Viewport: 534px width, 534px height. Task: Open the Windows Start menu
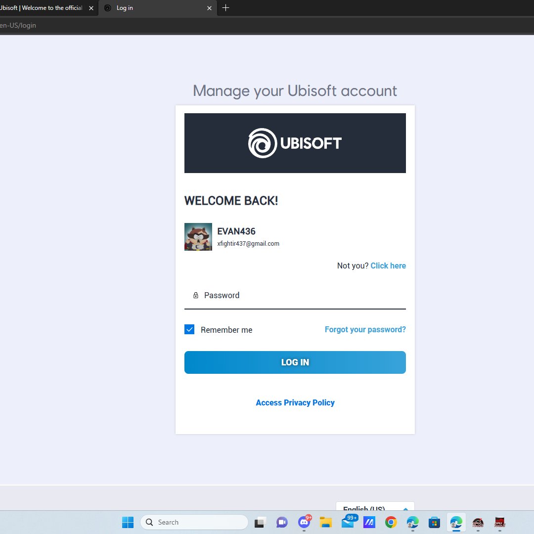[128, 522]
